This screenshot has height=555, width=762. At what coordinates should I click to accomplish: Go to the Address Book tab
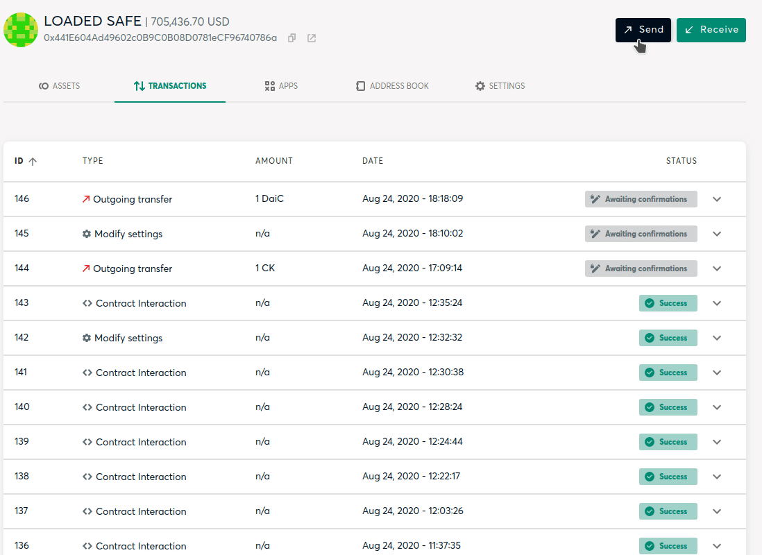[392, 86]
